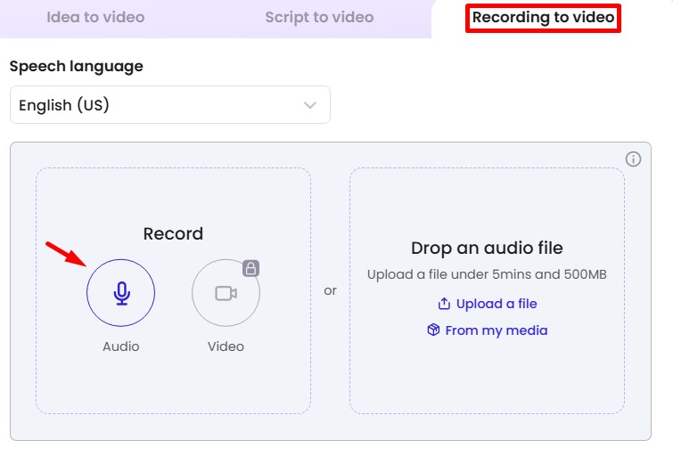Open From my media link
Screen dimensions: 673x456
(496, 330)
